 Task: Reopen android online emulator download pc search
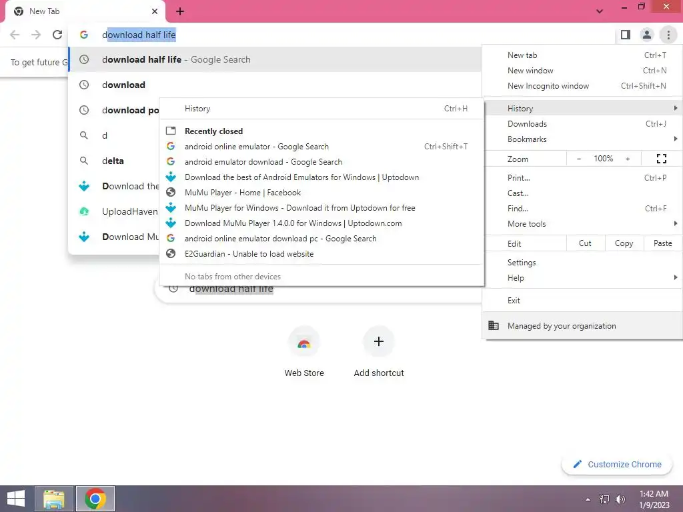click(x=322, y=239)
